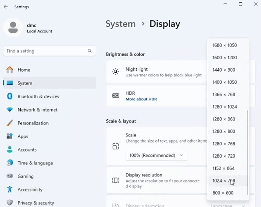The image size is (261, 207).
Task: Click the More about HDR link
Action: click(x=141, y=99)
